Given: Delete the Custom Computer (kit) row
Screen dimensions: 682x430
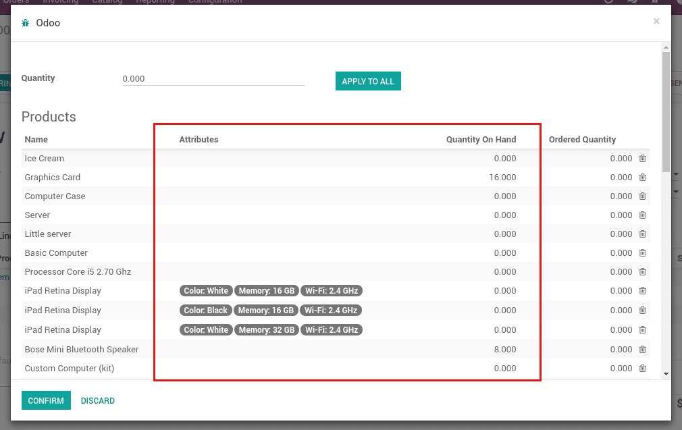Looking at the screenshot, I should (642, 369).
